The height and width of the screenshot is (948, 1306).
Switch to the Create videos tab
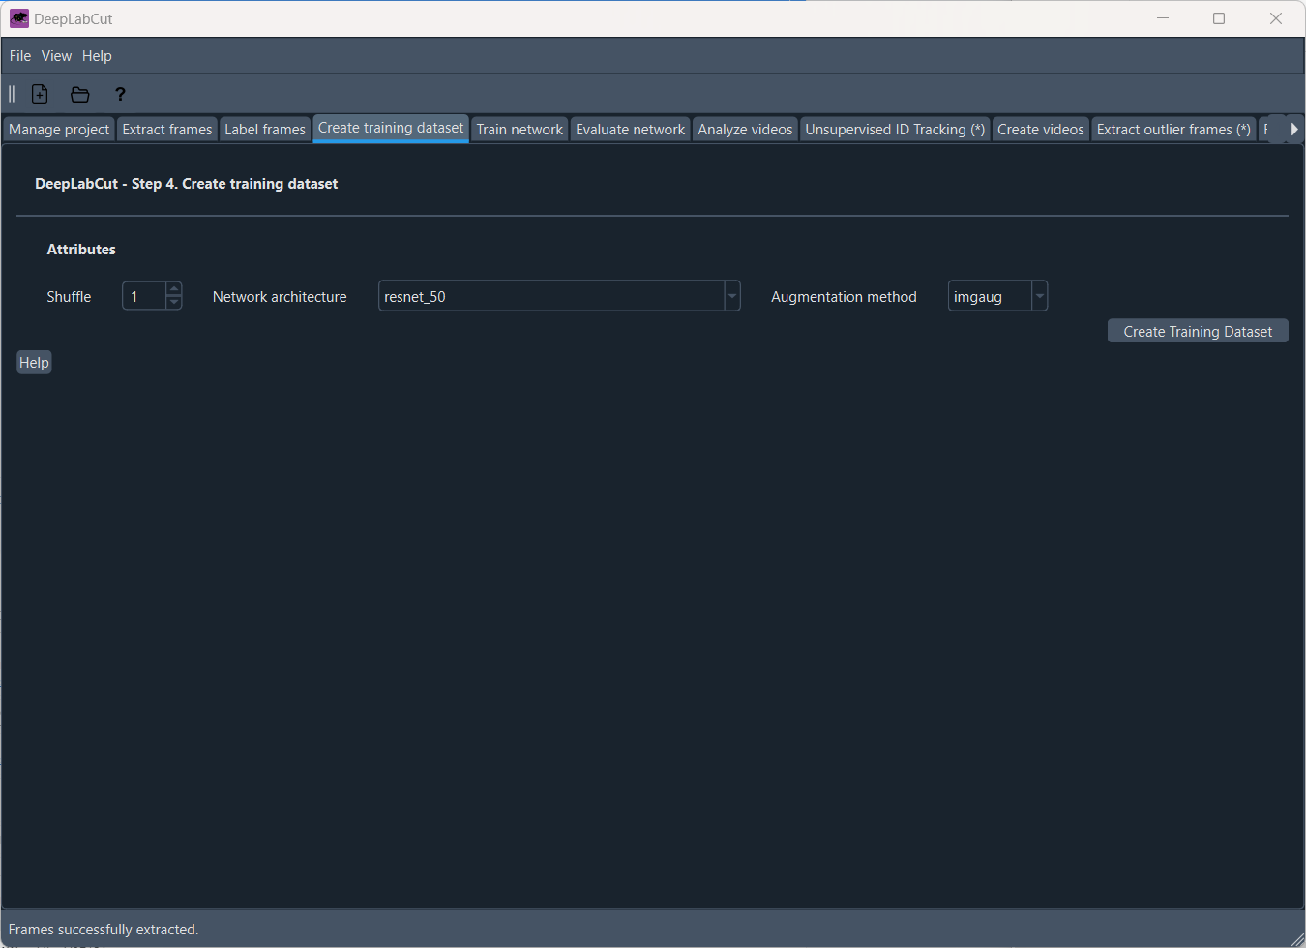pos(1041,130)
